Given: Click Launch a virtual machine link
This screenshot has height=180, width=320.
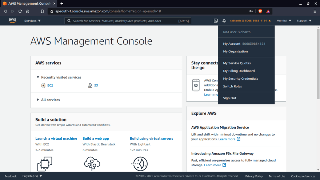Looking at the screenshot, I should tap(56, 139).
